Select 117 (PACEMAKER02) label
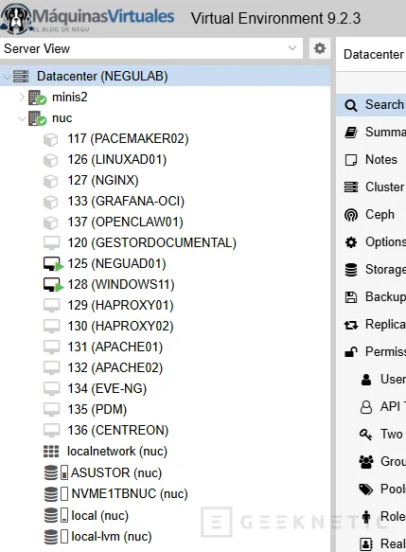Image resolution: width=406 pixels, height=552 pixels. pos(128,139)
